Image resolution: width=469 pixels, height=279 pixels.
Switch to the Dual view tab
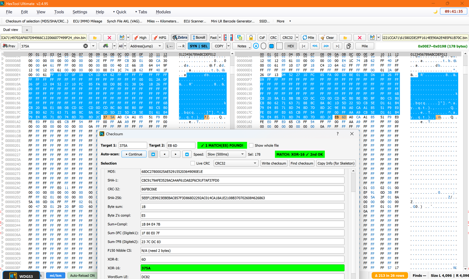tap(11, 30)
